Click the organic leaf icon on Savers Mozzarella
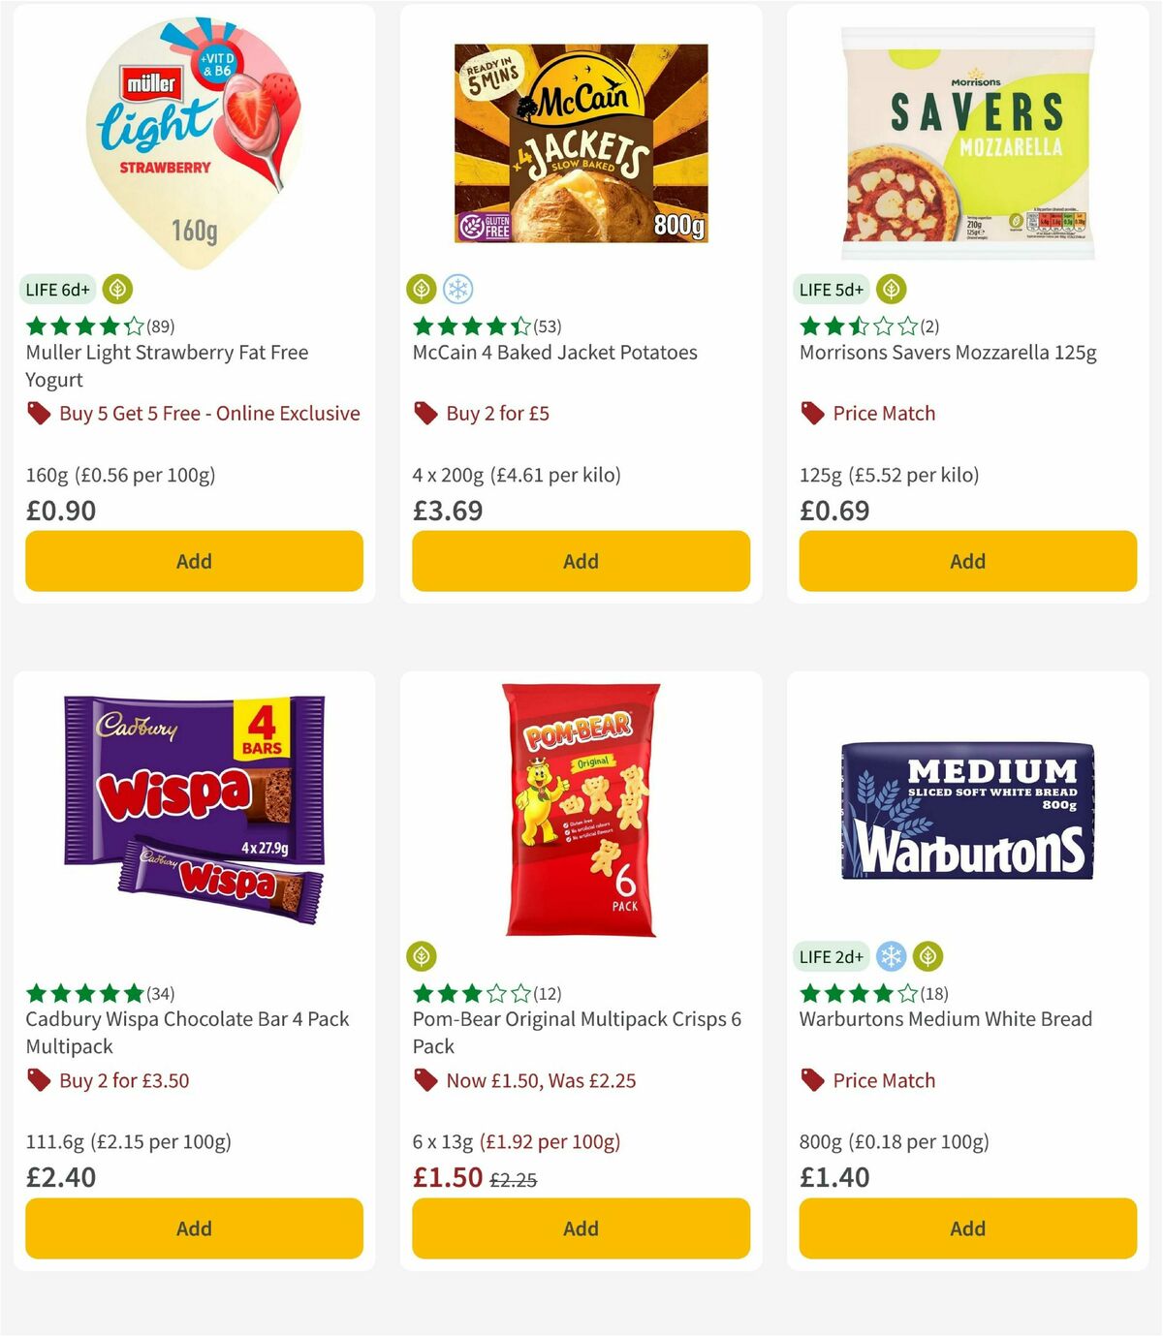The height and width of the screenshot is (1336, 1163). click(x=890, y=288)
